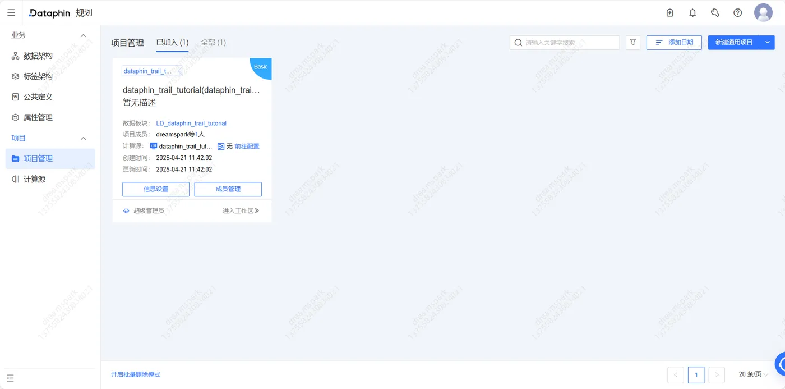Switch to the 全部 (1) tab
This screenshot has width=785, height=389.
[213, 42]
